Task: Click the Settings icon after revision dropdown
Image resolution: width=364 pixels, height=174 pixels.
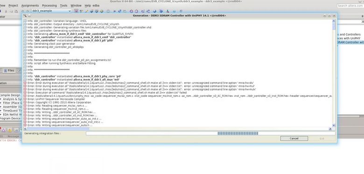Action: coord(76,11)
